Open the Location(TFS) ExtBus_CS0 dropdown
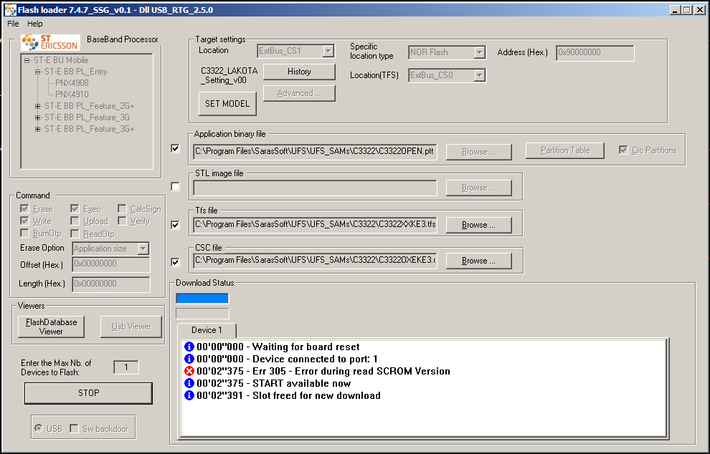 coord(480,75)
